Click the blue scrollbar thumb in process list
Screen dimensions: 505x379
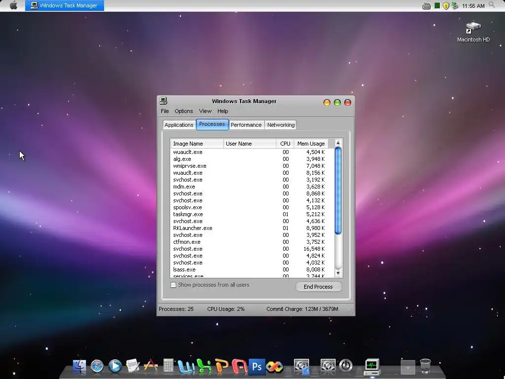click(338, 191)
